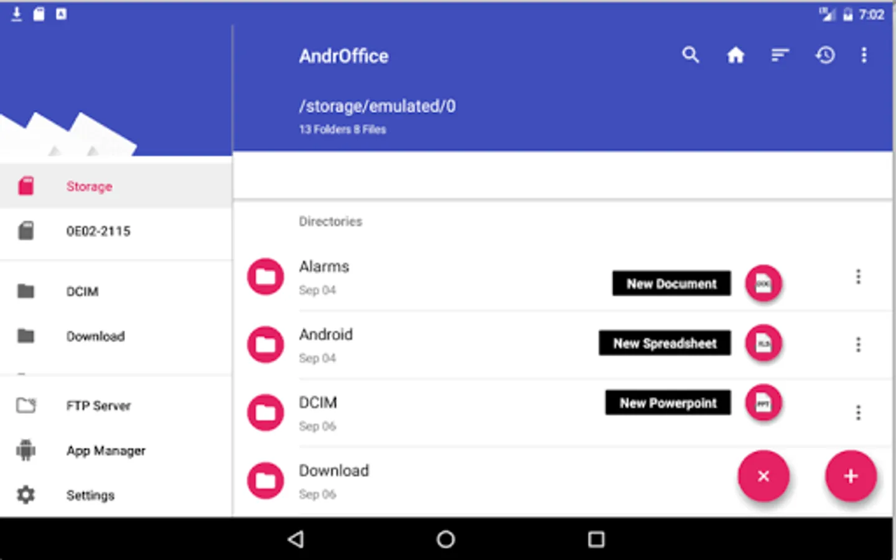This screenshot has width=896, height=560.
Task: Select Storage in the sidebar
Action: click(116, 186)
